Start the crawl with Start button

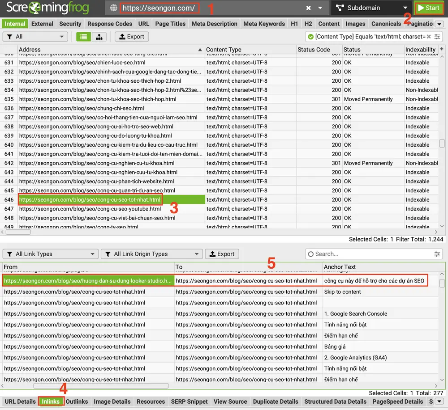pyautogui.click(x=428, y=8)
